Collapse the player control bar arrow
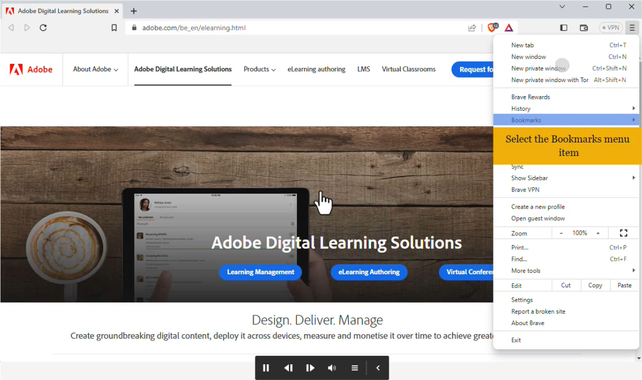This screenshot has height=380, width=642. coord(378,368)
